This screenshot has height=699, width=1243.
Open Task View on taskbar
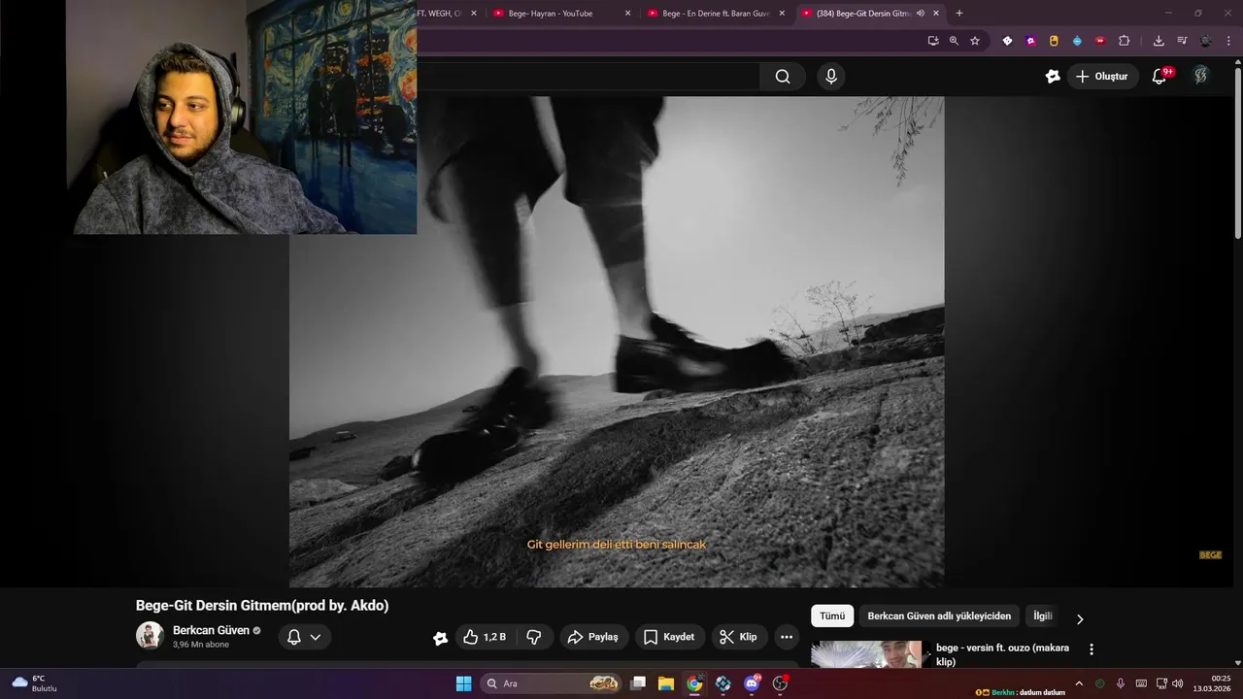click(x=638, y=683)
